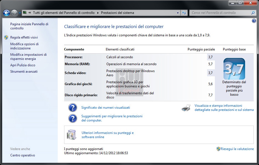Open 'Visualizza e stampa informazioni dettagliate' link
This screenshot has height=165, width=259.
pyautogui.click(x=224, y=108)
